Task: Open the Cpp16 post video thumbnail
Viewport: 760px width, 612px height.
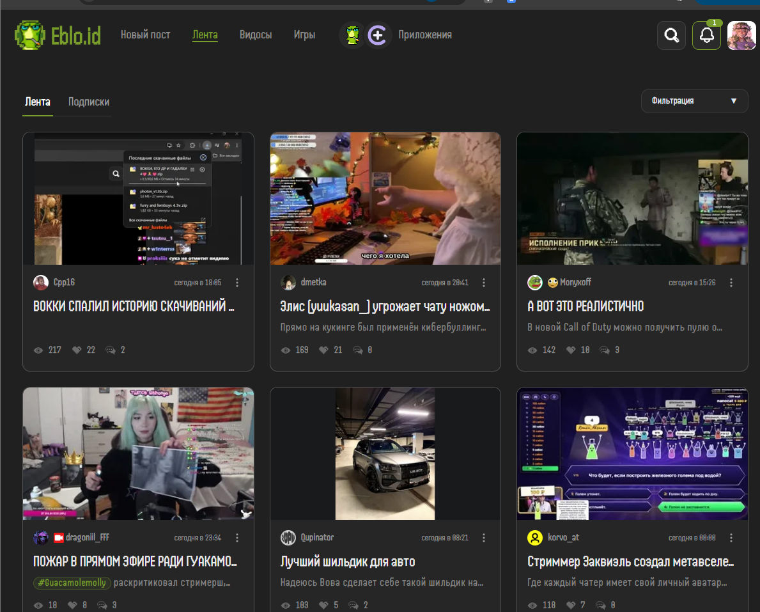Action: click(138, 198)
